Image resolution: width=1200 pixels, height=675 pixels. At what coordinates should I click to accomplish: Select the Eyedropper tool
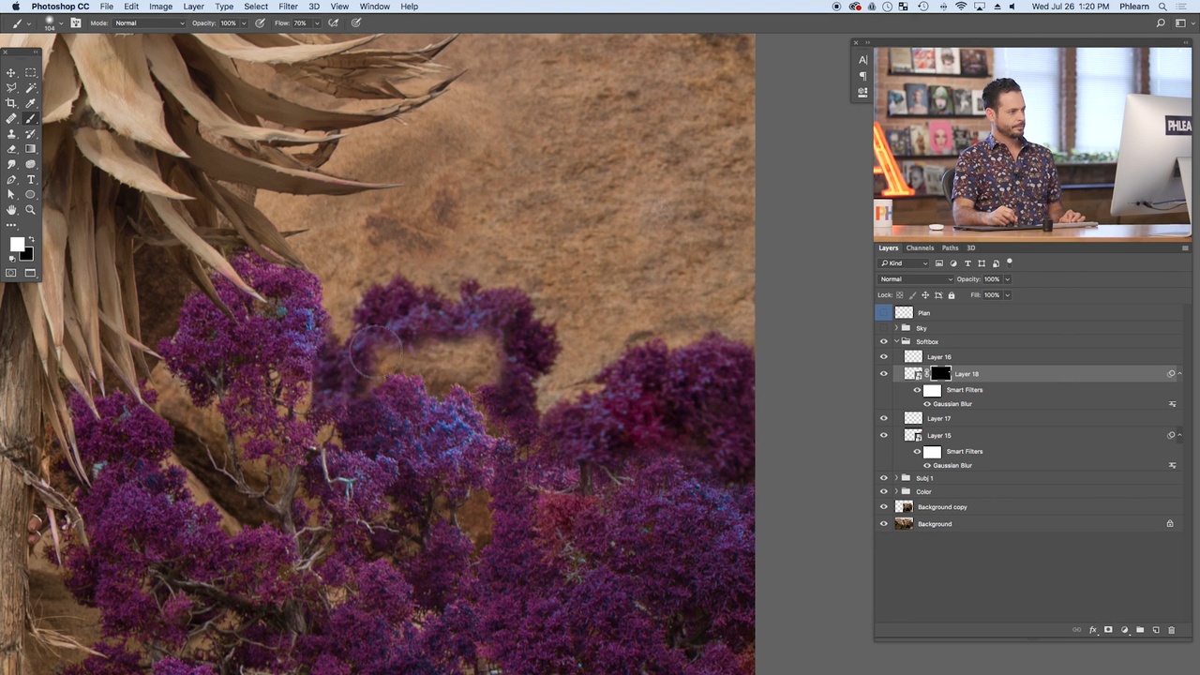click(31, 103)
